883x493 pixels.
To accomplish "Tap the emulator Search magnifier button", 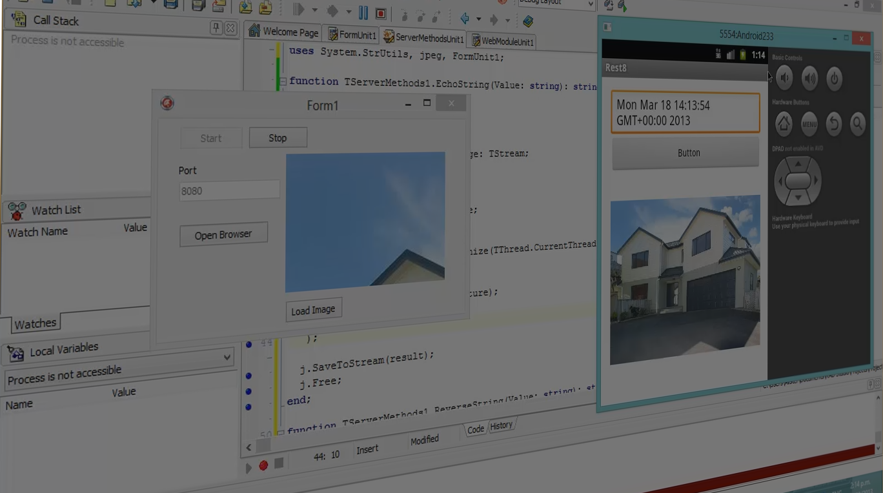I will point(857,123).
